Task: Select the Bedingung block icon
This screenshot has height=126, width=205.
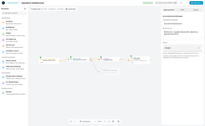Action: coord(3,28)
